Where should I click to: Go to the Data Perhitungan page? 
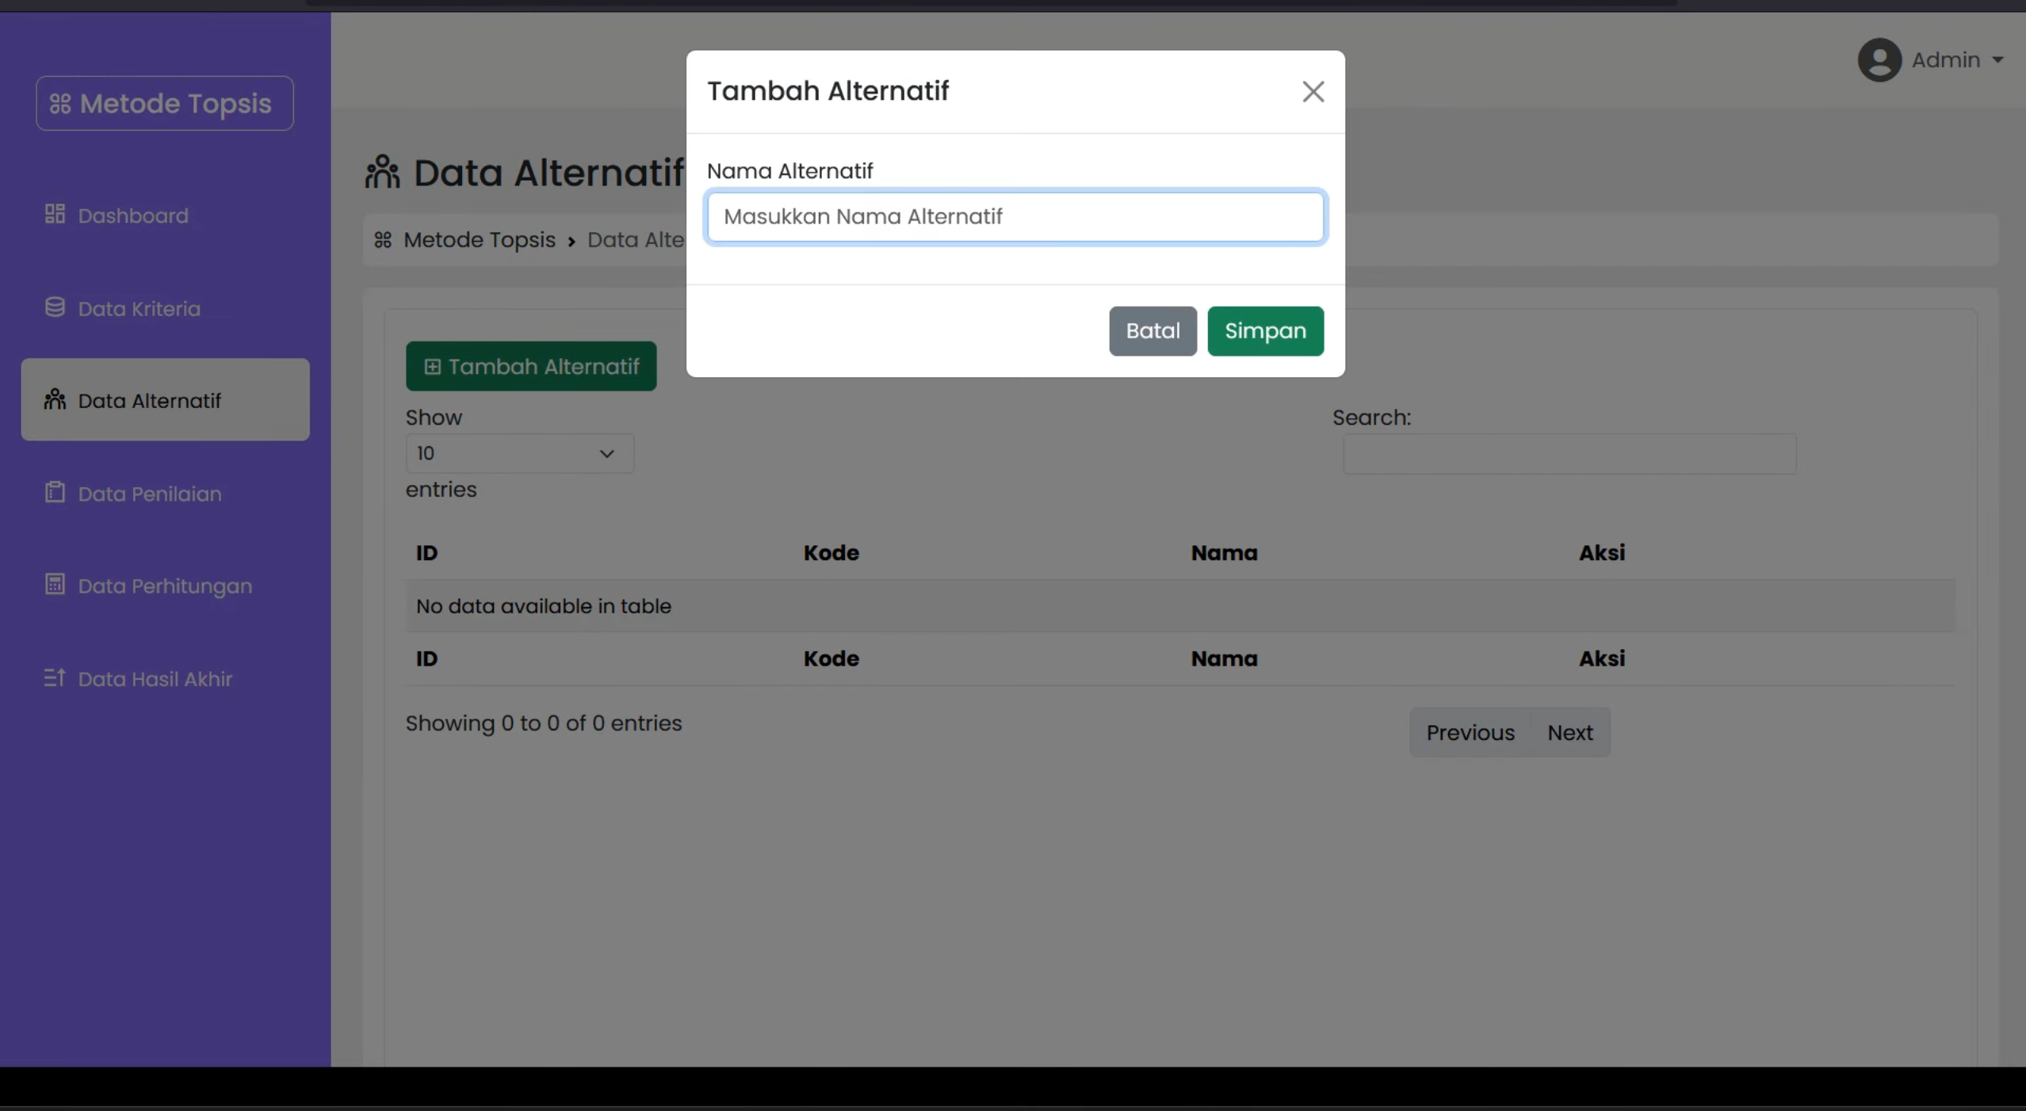(x=165, y=586)
